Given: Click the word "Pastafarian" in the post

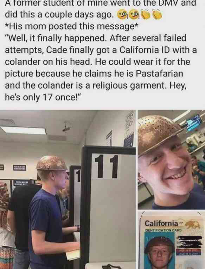Looking at the screenshot, I should pyautogui.click(x=159, y=74).
